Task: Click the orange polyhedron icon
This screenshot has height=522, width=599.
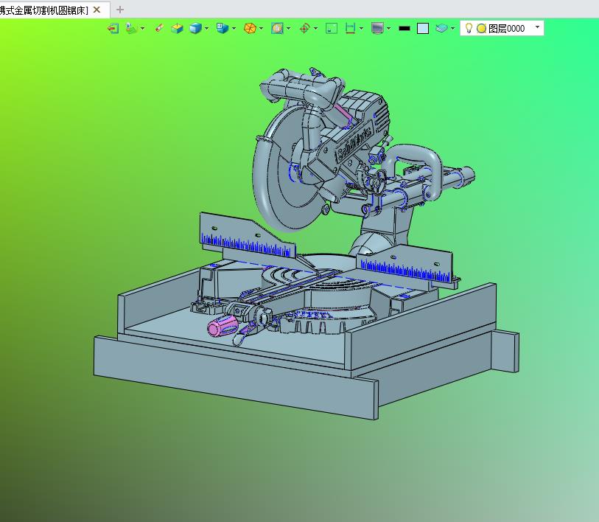Action: pyautogui.click(x=250, y=28)
